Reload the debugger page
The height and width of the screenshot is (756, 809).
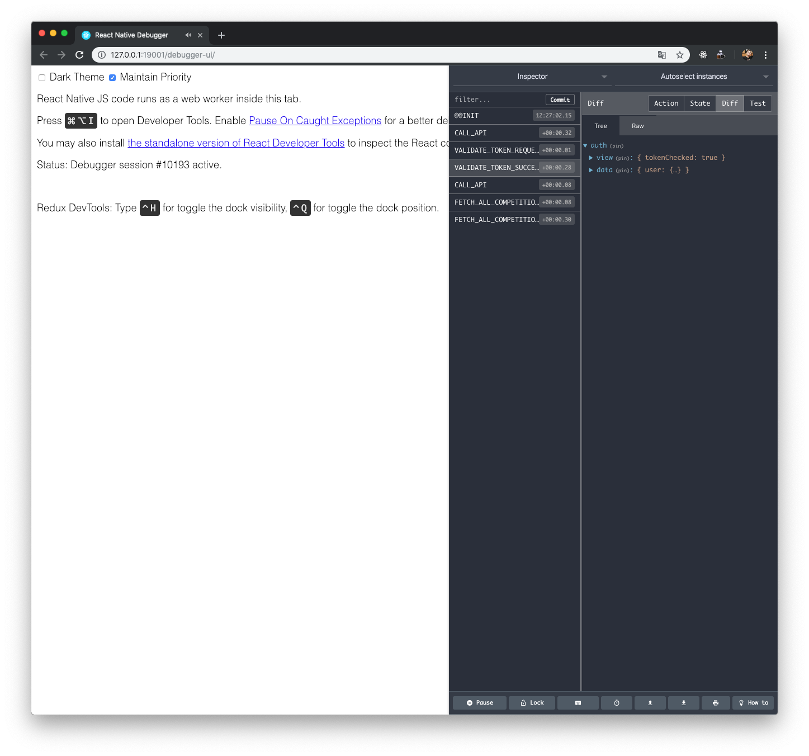click(79, 55)
